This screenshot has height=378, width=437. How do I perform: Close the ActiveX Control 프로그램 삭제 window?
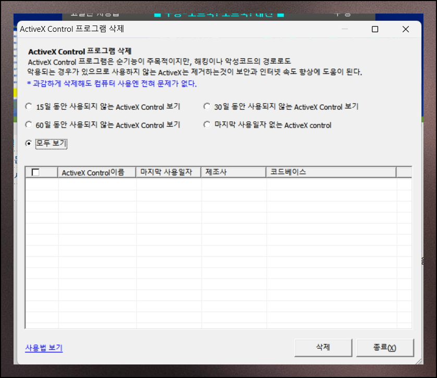(x=406, y=29)
